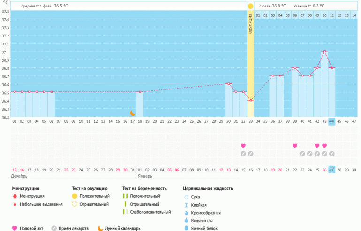Click the Яичный белок legend droplet icon
This screenshot has height=231, width=361.
[187, 228]
